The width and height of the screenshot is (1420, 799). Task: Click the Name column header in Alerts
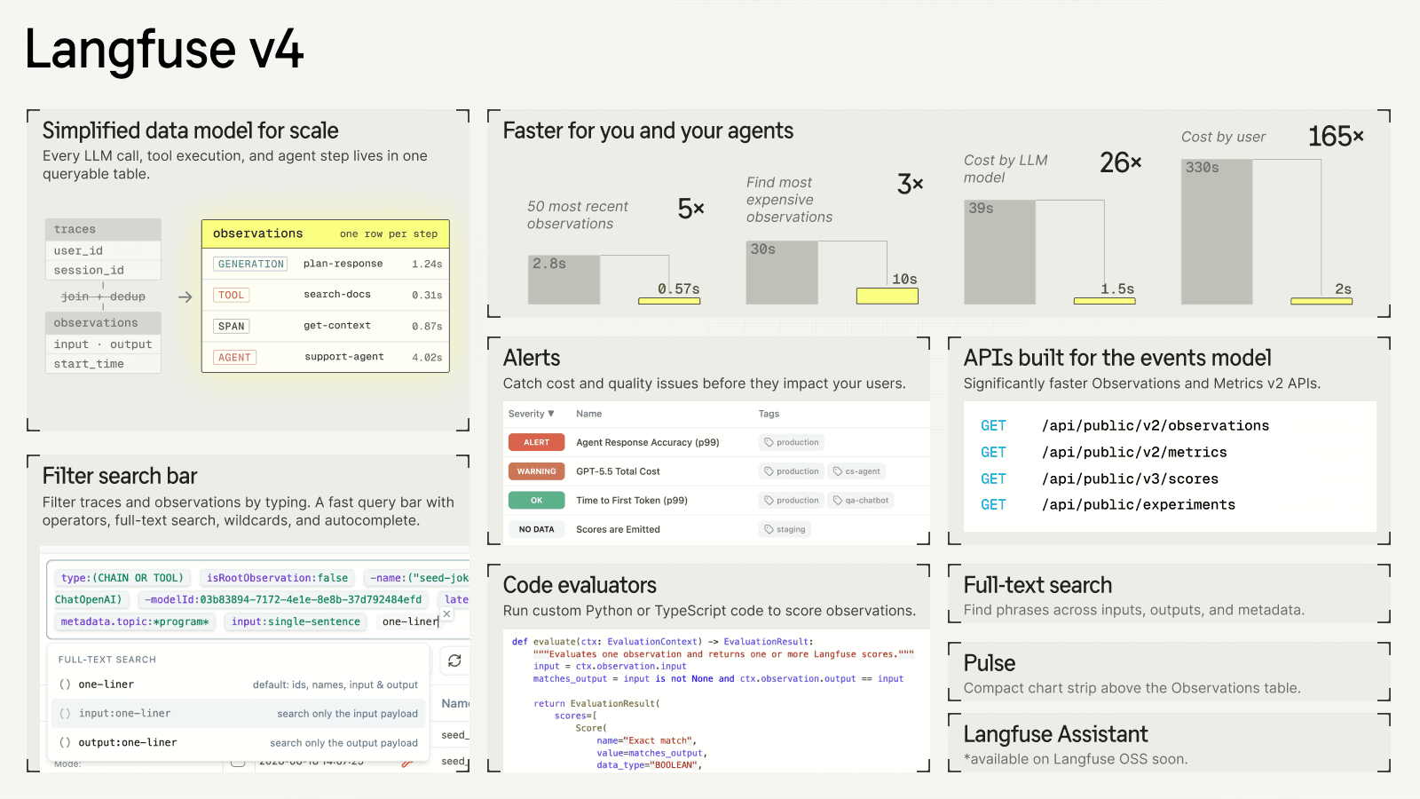click(588, 414)
